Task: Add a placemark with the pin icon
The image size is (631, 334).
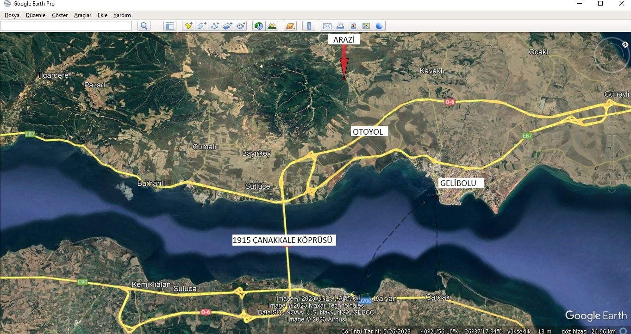Action: (188, 26)
